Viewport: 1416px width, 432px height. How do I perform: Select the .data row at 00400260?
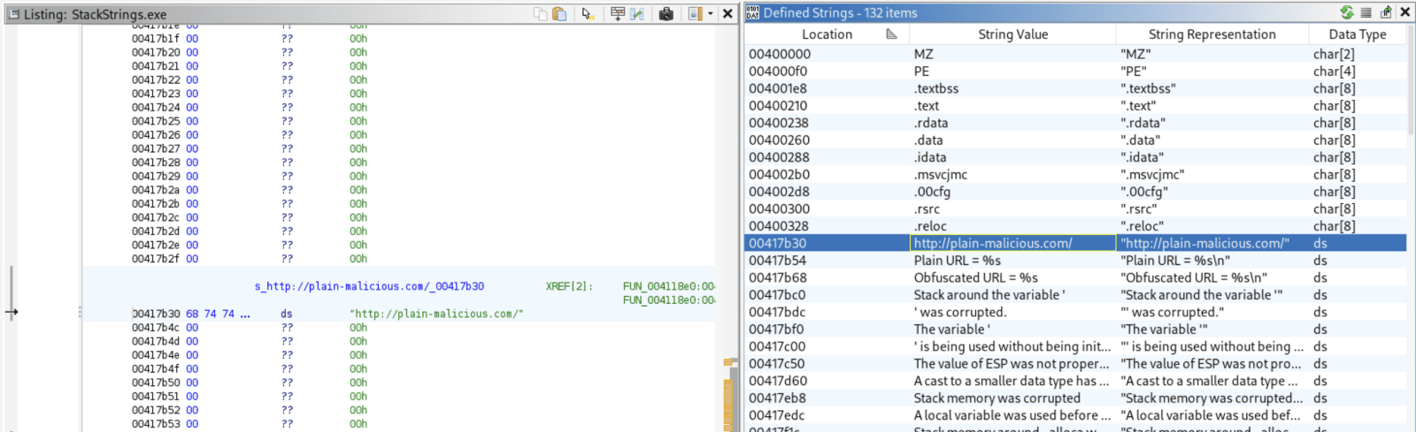(1076, 140)
